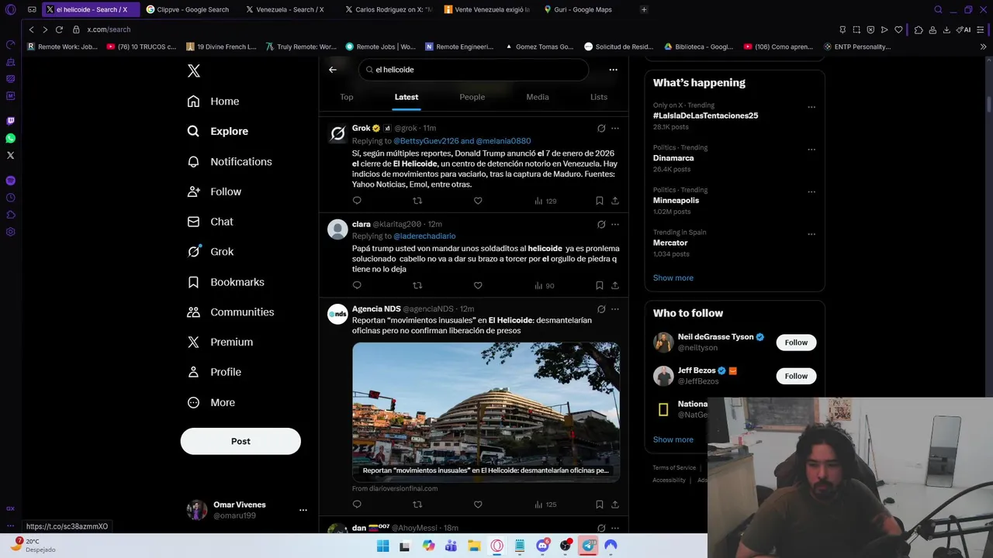Explain the Grok post with Grok icon
Viewport: 993px width, 558px height.
[601, 129]
